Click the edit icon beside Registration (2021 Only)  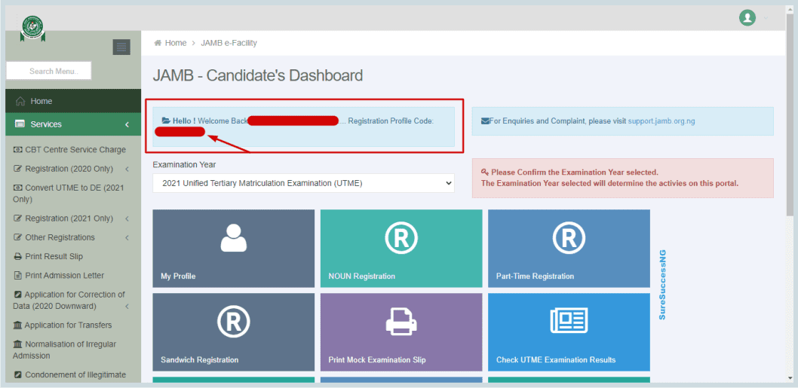click(18, 218)
